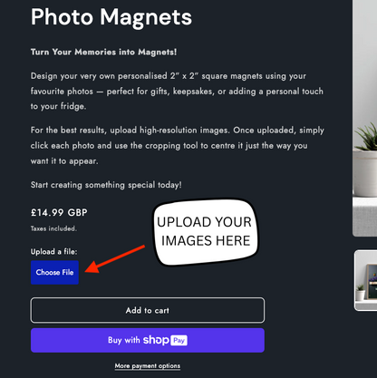Click the red arrow pointing to upload
This screenshot has width=377, height=378.
click(115, 259)
